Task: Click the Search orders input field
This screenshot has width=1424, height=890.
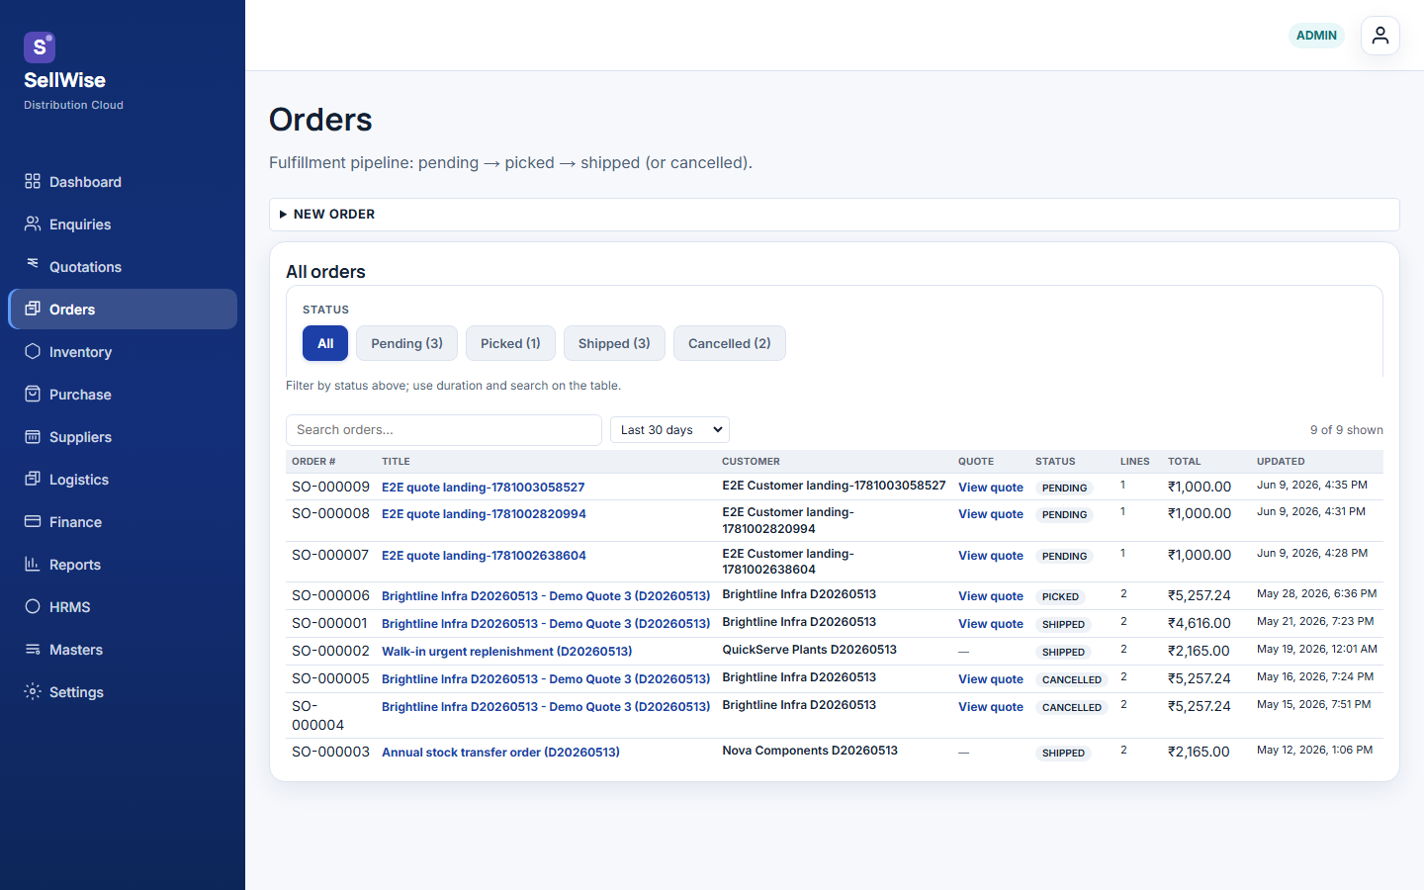Action: pyautogui.click(x=444, y=429)
